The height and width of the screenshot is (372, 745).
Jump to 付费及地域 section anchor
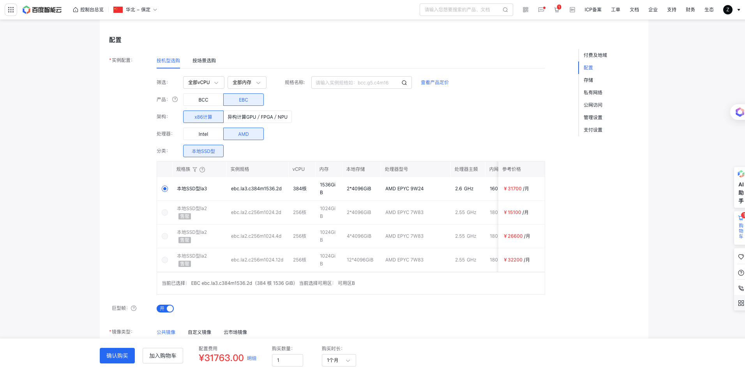(595, 55)
